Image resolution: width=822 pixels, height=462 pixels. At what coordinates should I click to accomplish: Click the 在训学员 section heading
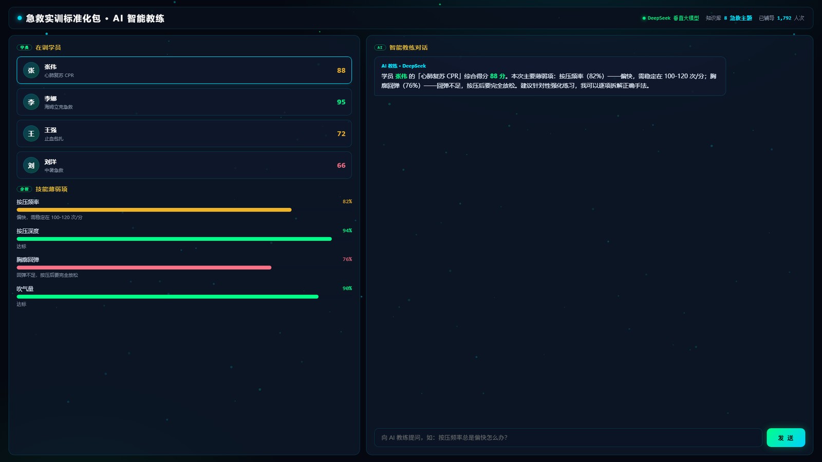tap(48, 47)
